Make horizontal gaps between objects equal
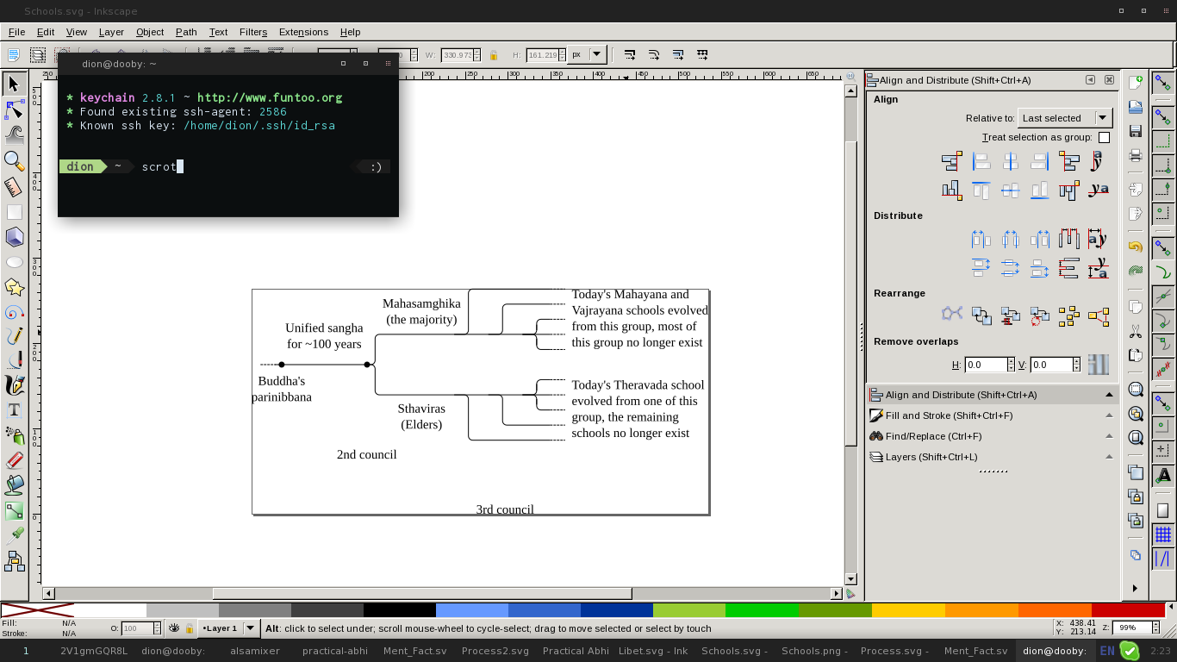The width and height of the screenshot is (1177, 662). pyautogui.click(x=1068, y=239)
